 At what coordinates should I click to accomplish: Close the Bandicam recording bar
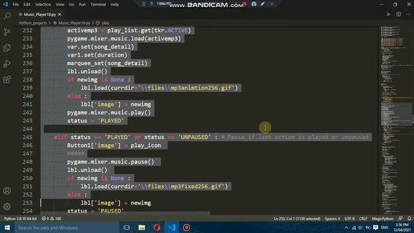coord(272,4)
